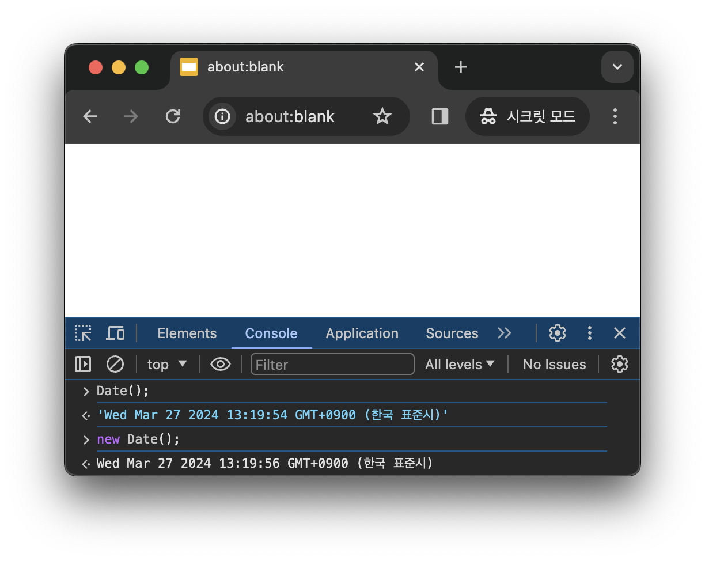Open site information icon in address bar
This screenshot has width=705, height=561.
pyautogui.click(x=222, y=117)
